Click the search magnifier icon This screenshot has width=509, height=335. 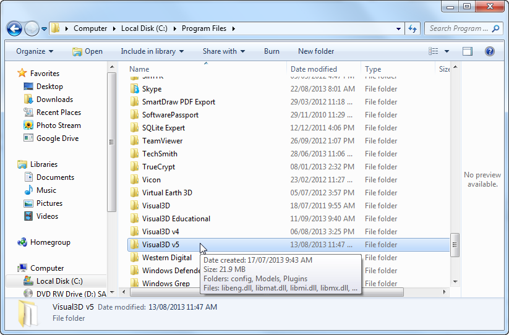coord(495,28)
